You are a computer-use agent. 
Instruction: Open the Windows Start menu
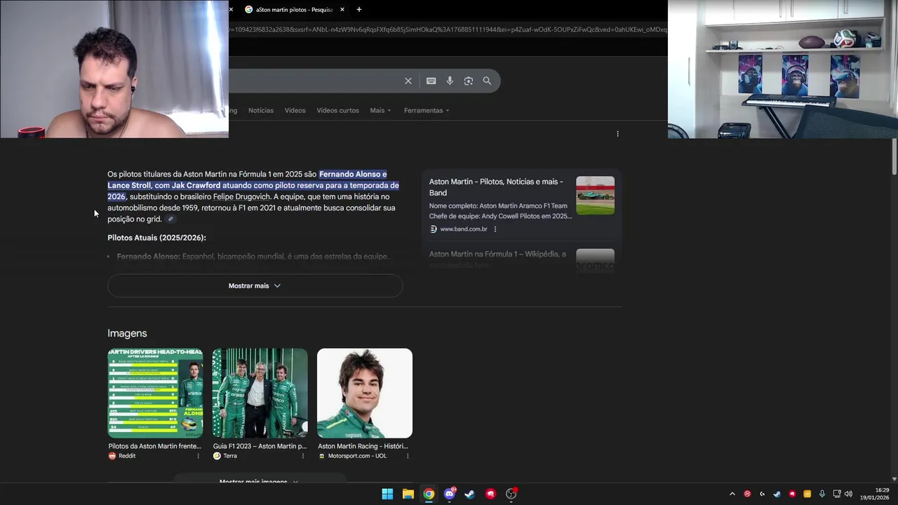[387, 494]
